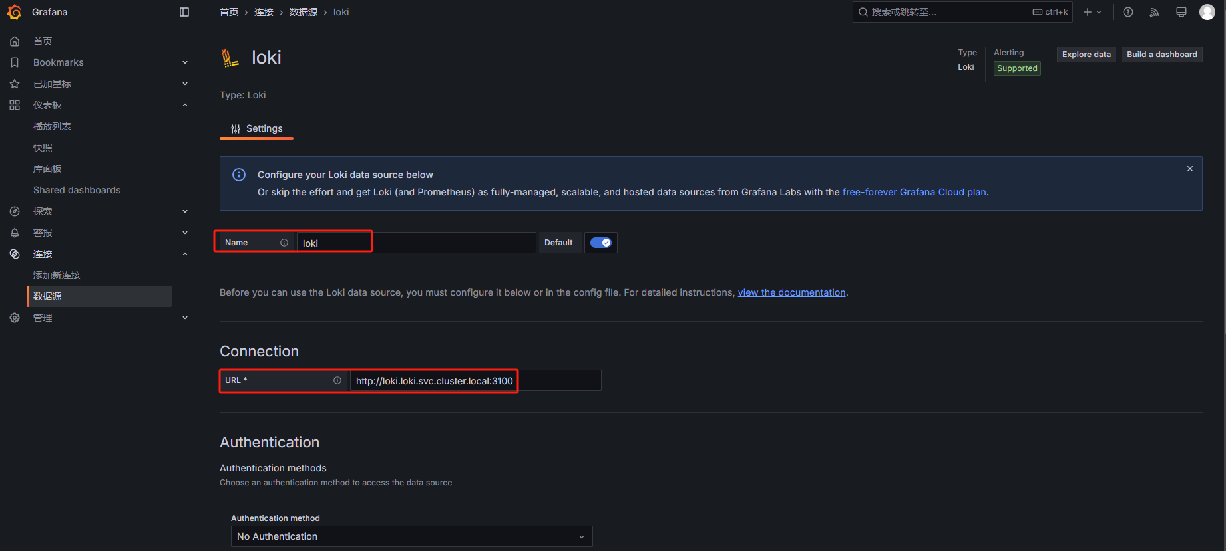Open the help question-mark icon

pyautogui.click(x=1128, y=12)
